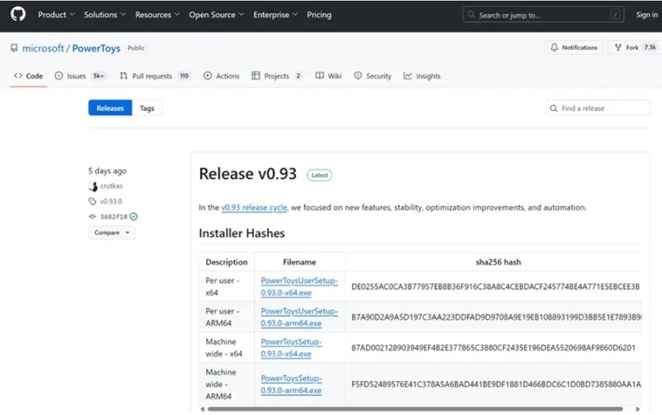Open the Pull requests tab
This screenshot has height=415, width=662.
coord(155,76)
